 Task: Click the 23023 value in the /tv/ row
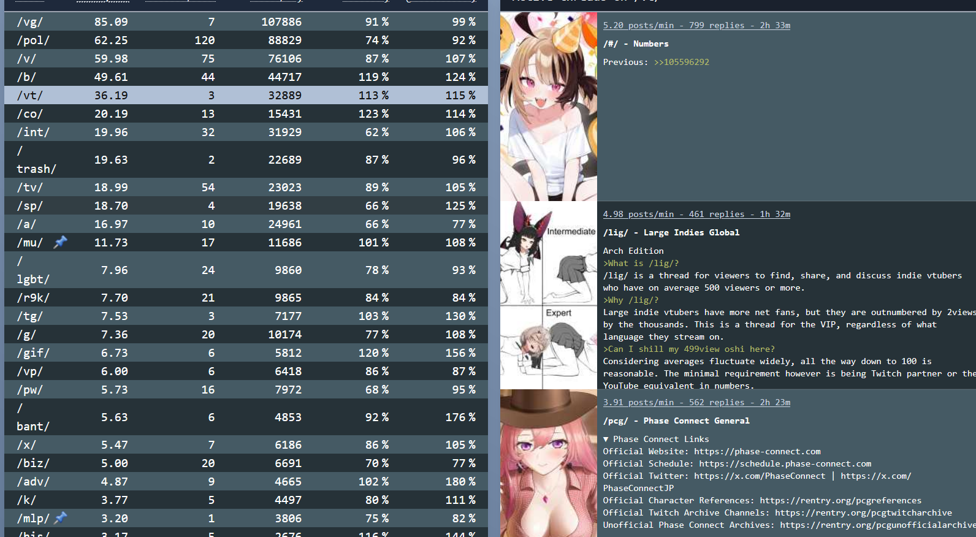click(284, 187)
